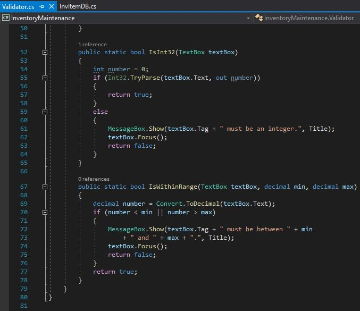Click the C# project icon beside InventoryMaintenance
360x311 pixels.
click(x=5, y=18)
